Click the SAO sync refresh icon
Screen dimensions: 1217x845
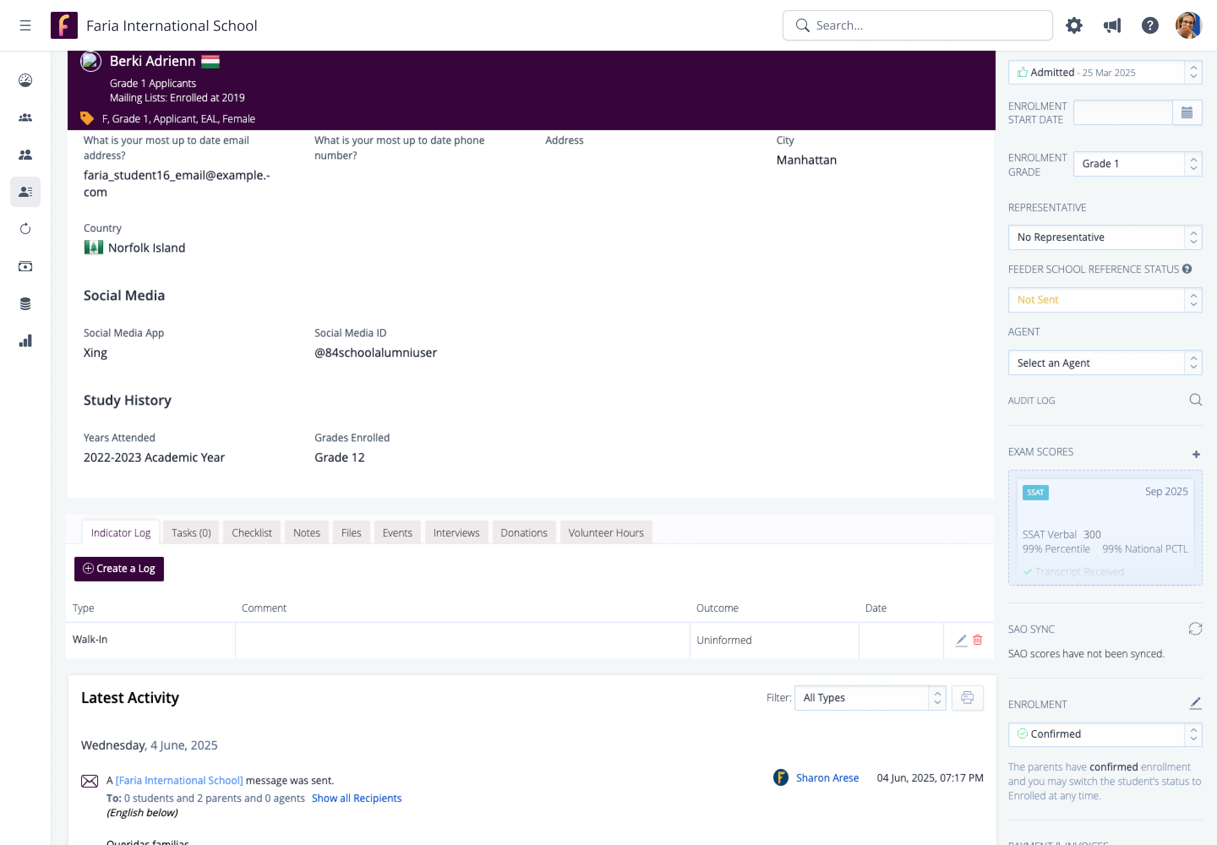pos(1195,628)
